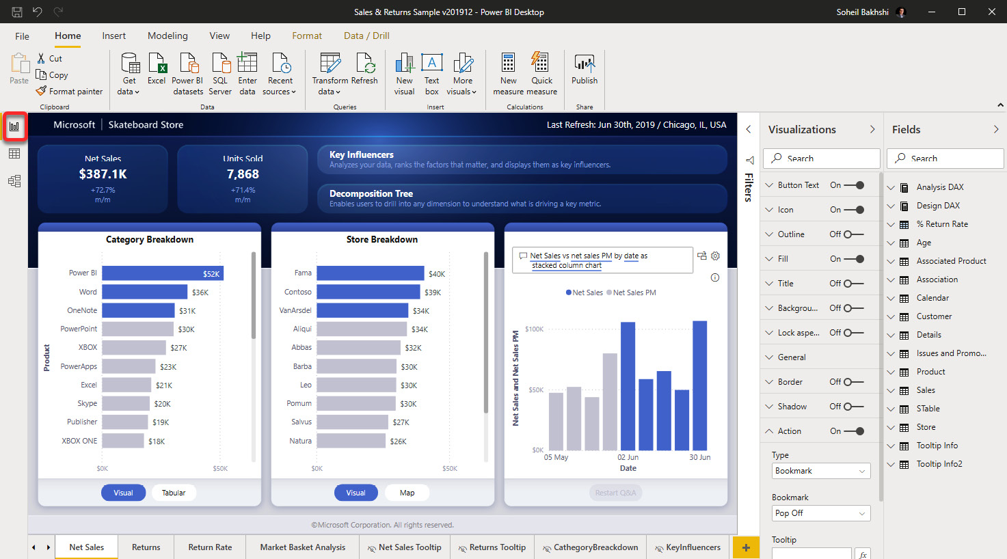Switch to Model view icon
Image resolution: width=1007 pixels, height=559 pixels.
14,181
